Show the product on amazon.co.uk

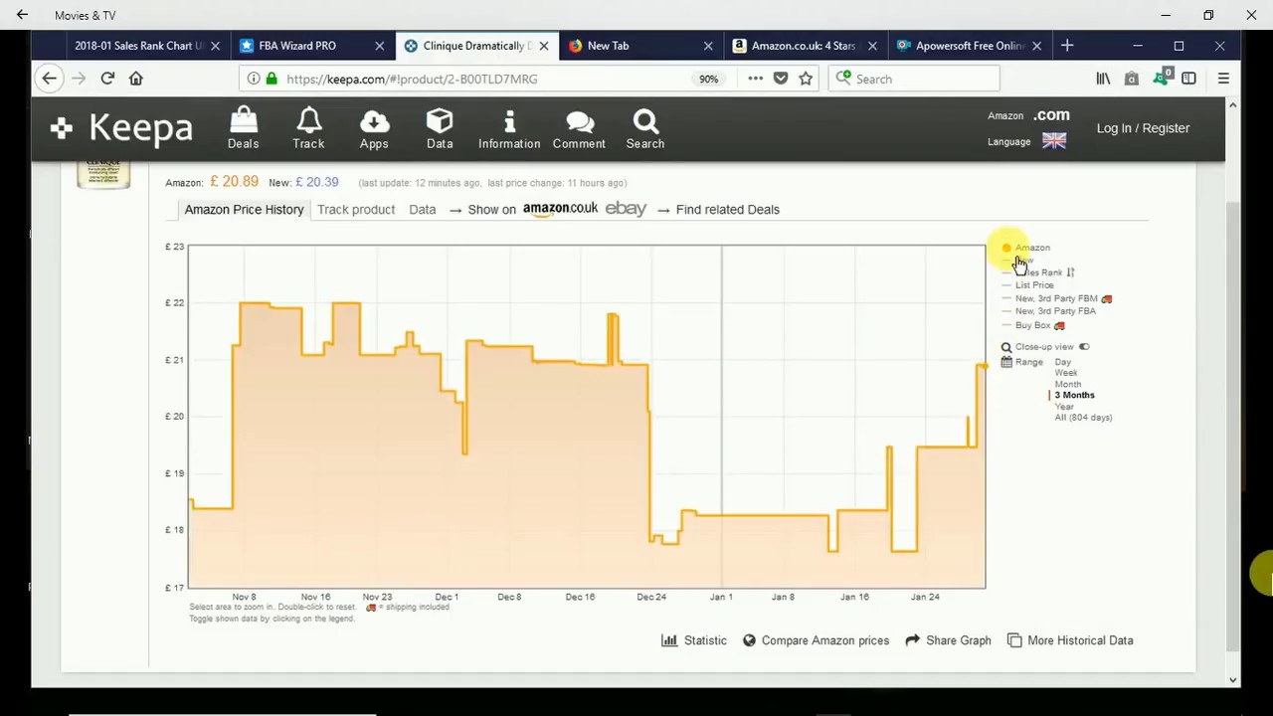560,209
